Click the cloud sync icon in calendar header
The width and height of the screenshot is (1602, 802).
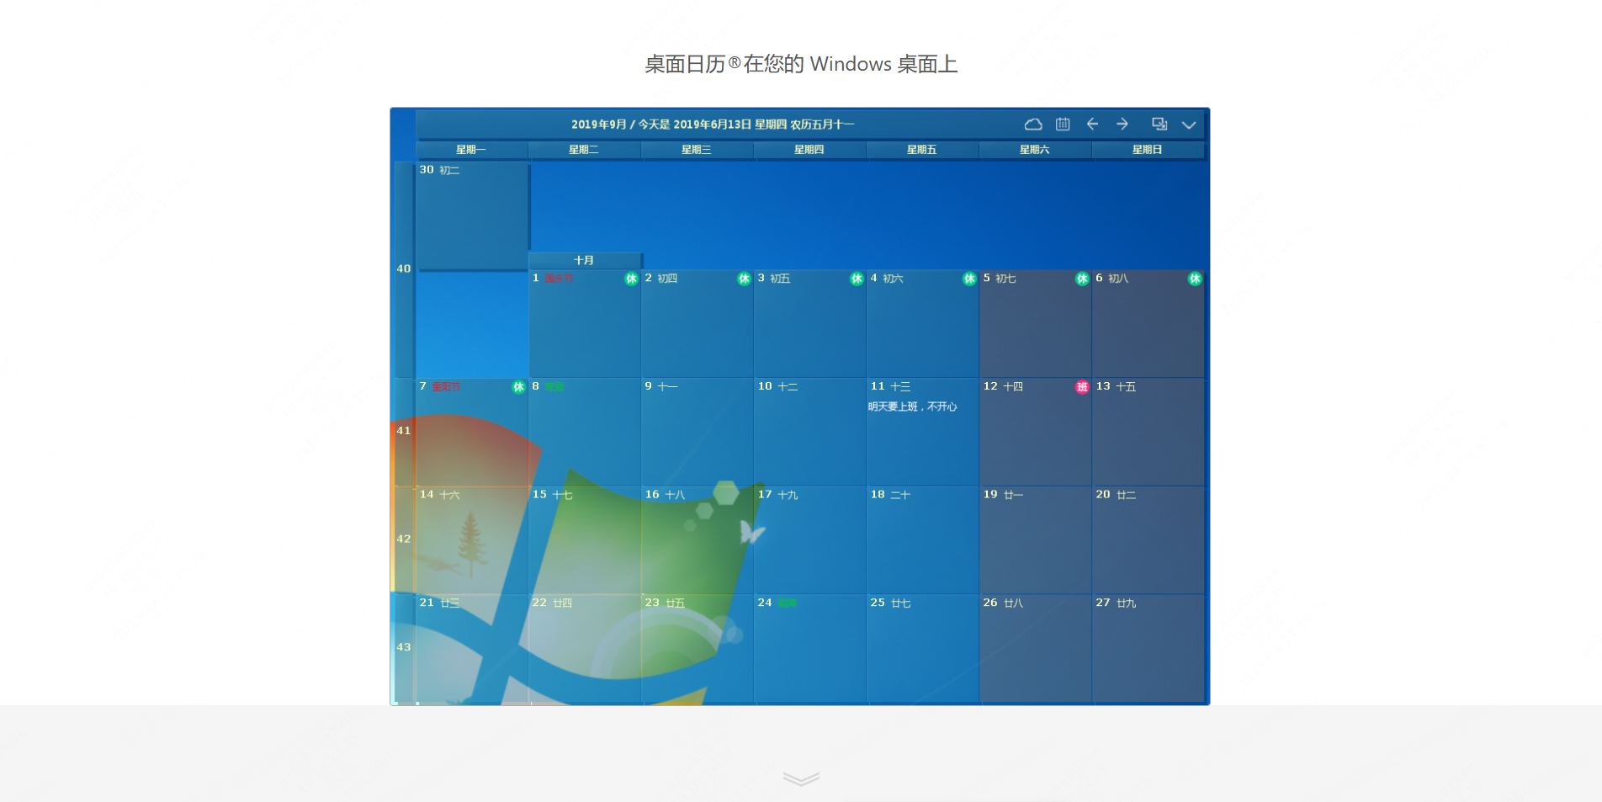point(1033,125)
